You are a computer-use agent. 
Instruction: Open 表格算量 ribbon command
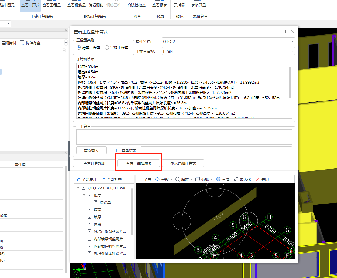[199, 5]
